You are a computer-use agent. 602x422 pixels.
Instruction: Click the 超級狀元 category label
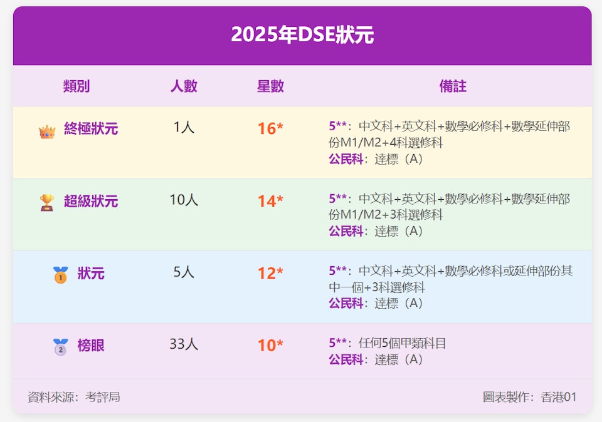[x=91, y=202]
